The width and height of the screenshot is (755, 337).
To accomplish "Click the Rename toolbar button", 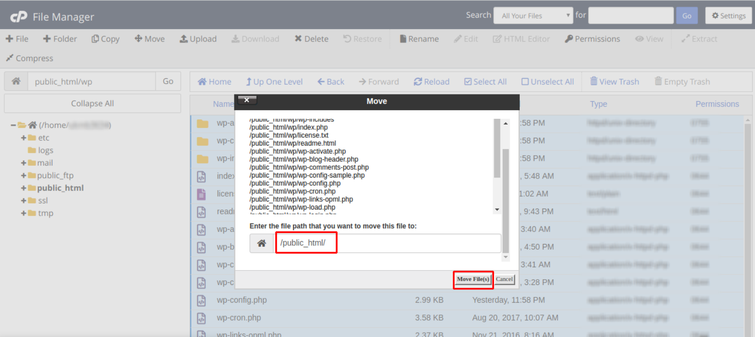I will (419, 39).
